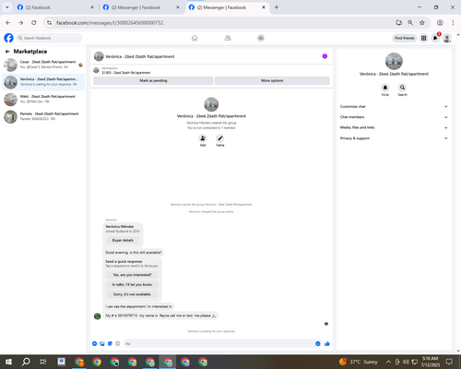Attach a photo file in composer
461x369 pixels.
point(102,343)
